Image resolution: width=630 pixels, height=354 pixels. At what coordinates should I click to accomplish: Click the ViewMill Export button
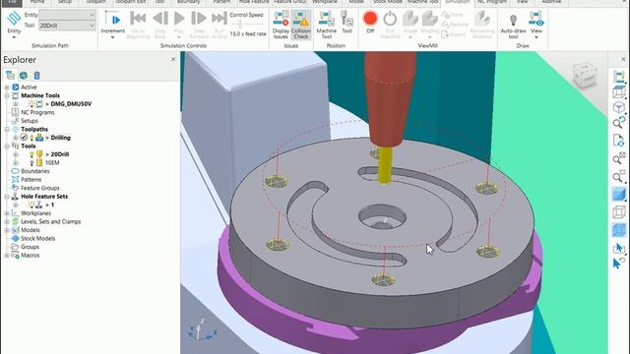pos(453,34)
